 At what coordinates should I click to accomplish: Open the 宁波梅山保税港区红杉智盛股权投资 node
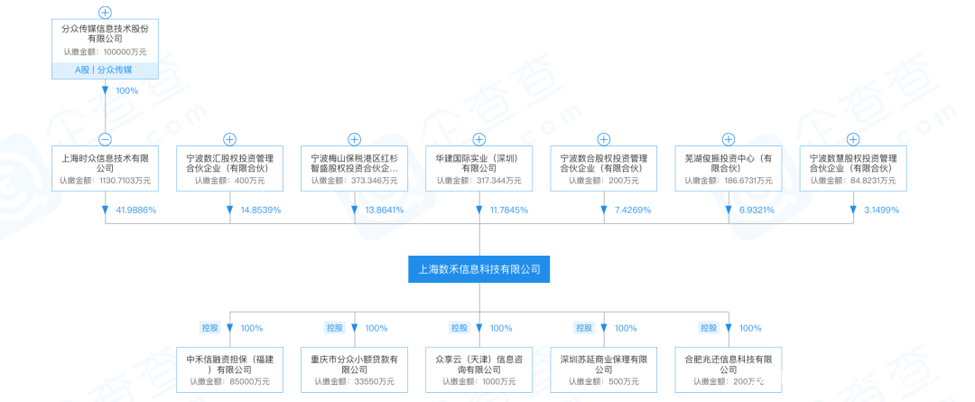(x=355, y=168)
